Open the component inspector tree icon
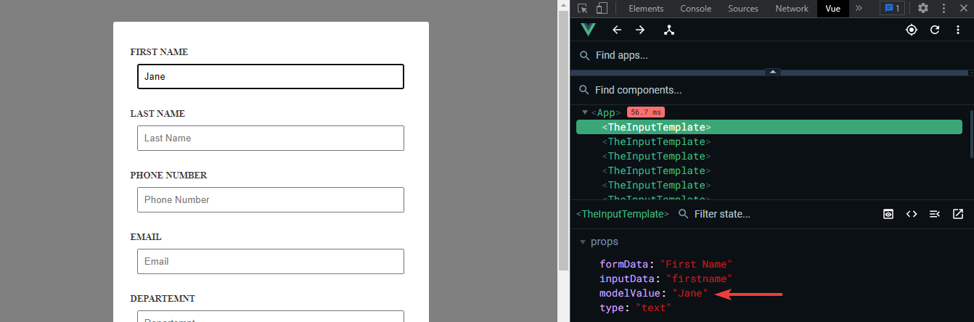This screenshot has width=974, height=322. click(x=669, y=30)
